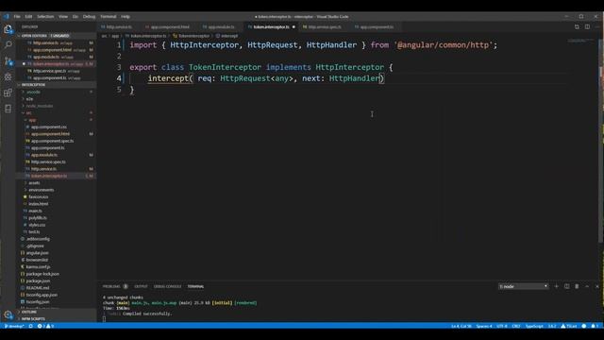This screenshot has width=604, height=340.
Task: Open package.json in the file tree
Action: [38, 280]
